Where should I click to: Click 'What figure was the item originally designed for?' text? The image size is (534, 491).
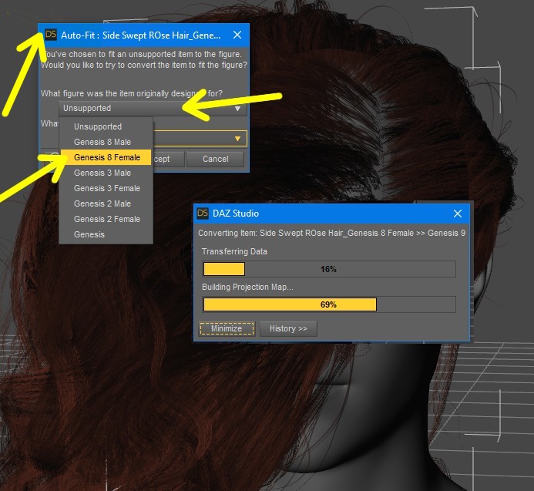pos(132,93)
